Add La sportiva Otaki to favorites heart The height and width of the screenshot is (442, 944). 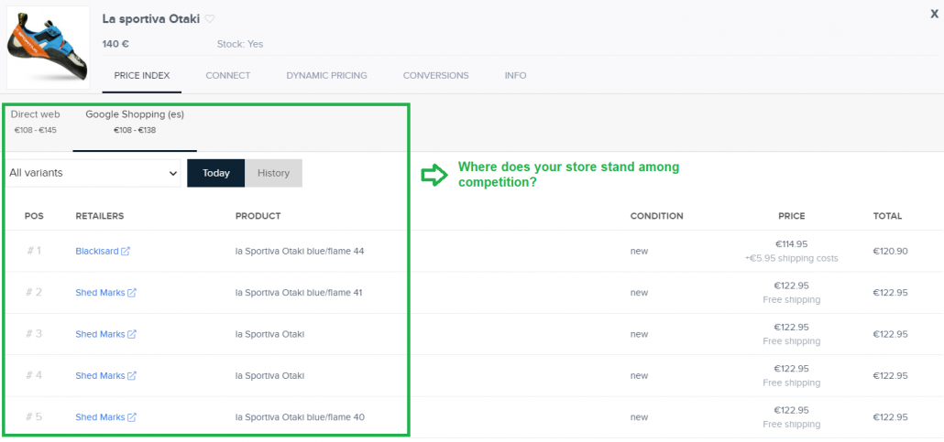coord(210,18)
